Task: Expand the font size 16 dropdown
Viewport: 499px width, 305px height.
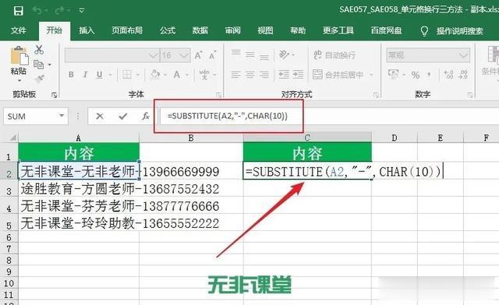Action: click(184, 55)
